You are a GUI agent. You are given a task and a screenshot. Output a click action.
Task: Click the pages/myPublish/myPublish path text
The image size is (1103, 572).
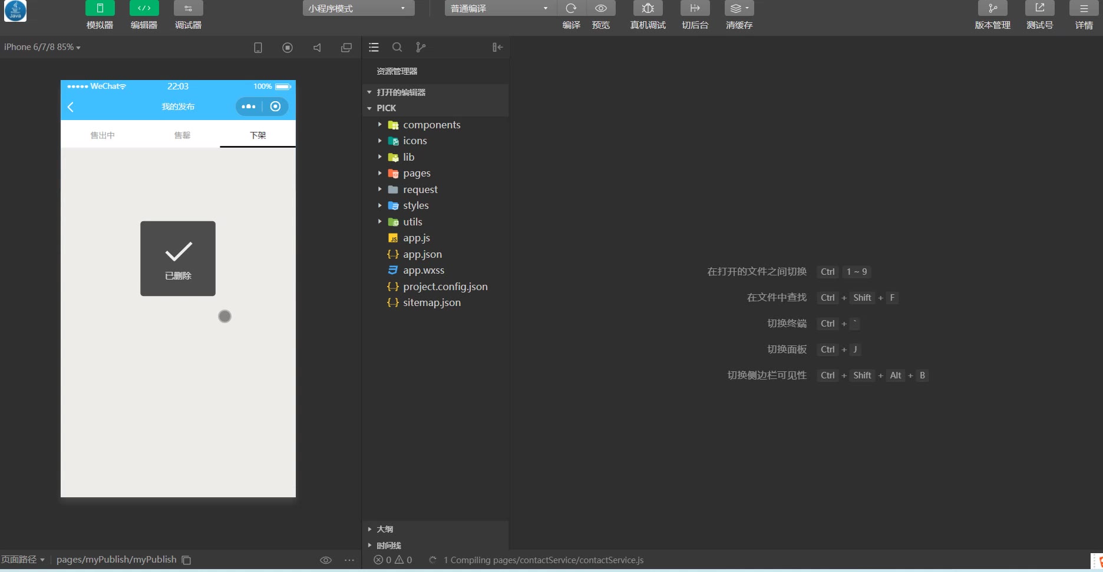(116, 560)
